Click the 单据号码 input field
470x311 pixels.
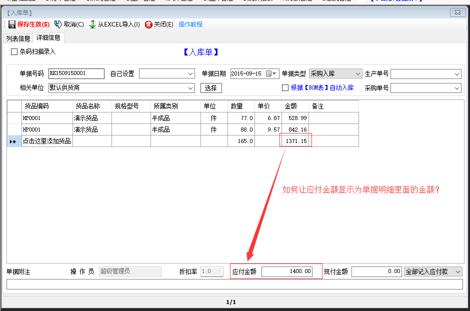[76, 73]
